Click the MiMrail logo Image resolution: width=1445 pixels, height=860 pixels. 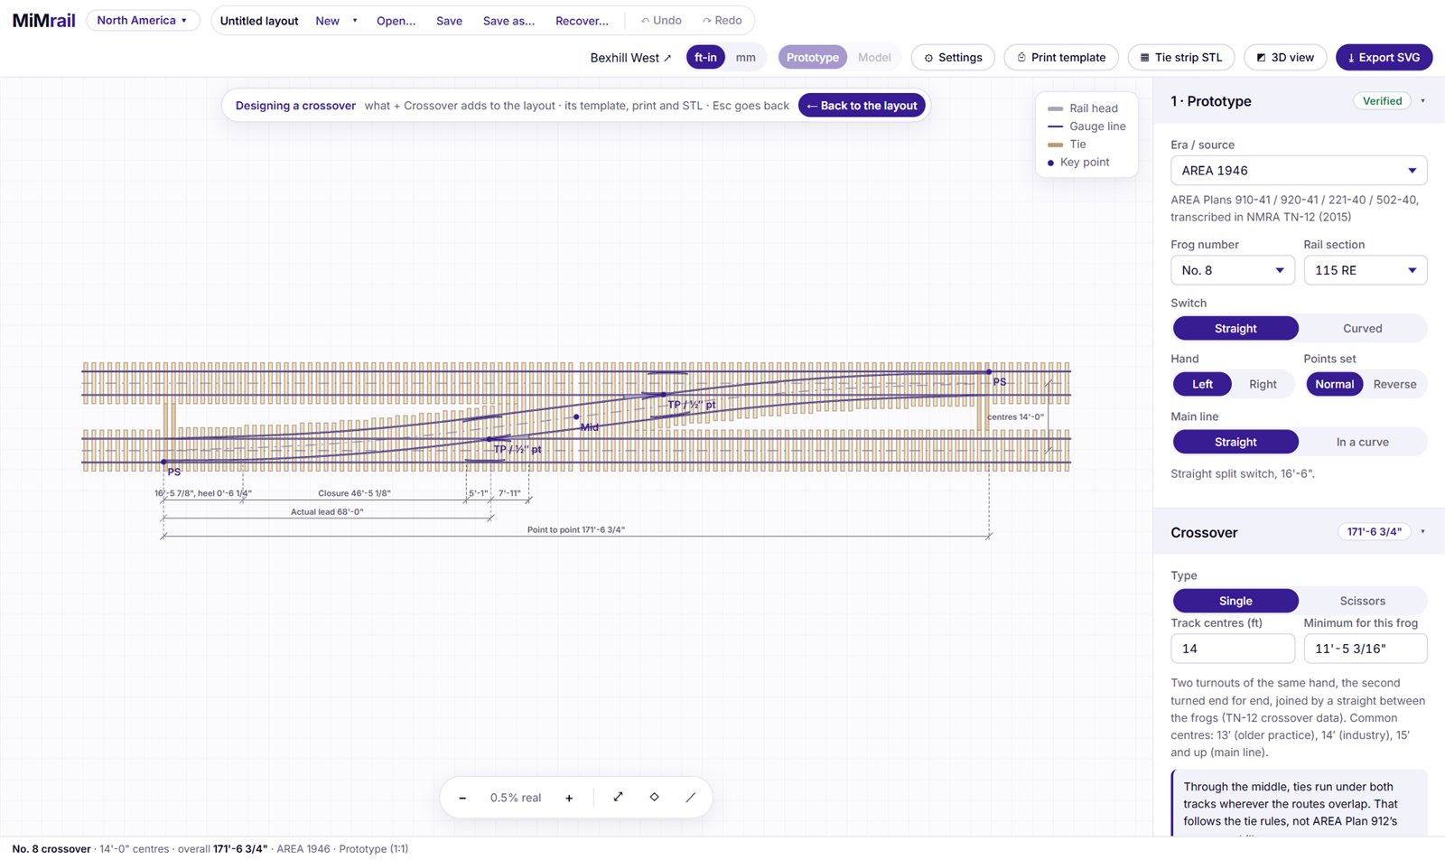[x=43, y=21]
